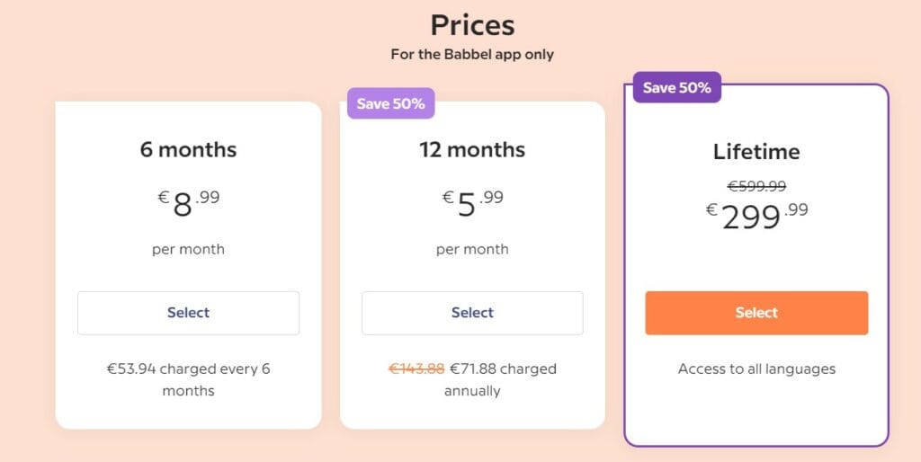This screenshot has width=921, height=462.
Task: Click the €299.99 lifetime price
Action: click(756, 216)
